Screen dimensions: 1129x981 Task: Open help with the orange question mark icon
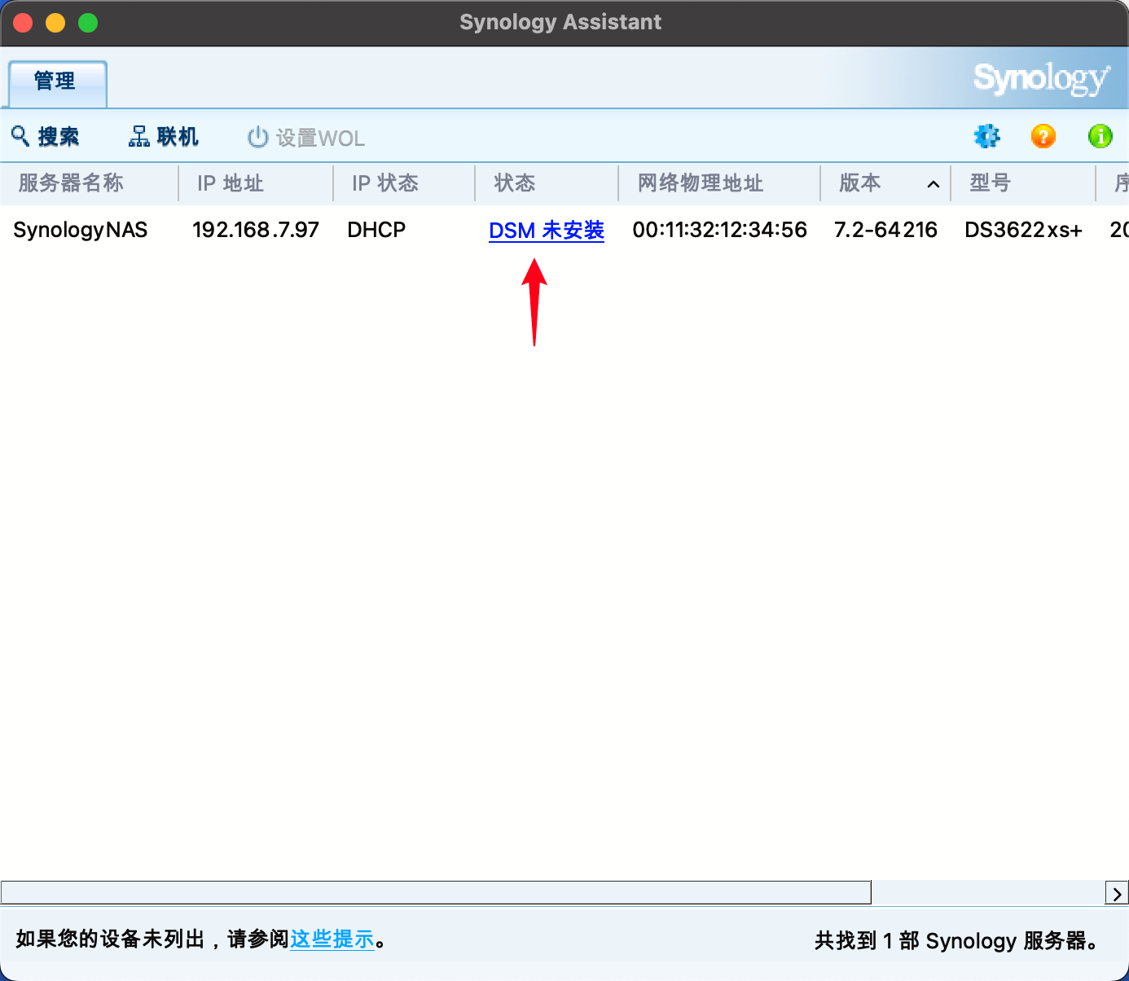(x=1043, y=136)
